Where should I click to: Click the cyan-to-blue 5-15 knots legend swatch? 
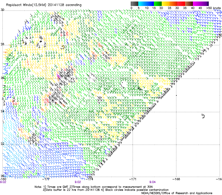point(146,4)
